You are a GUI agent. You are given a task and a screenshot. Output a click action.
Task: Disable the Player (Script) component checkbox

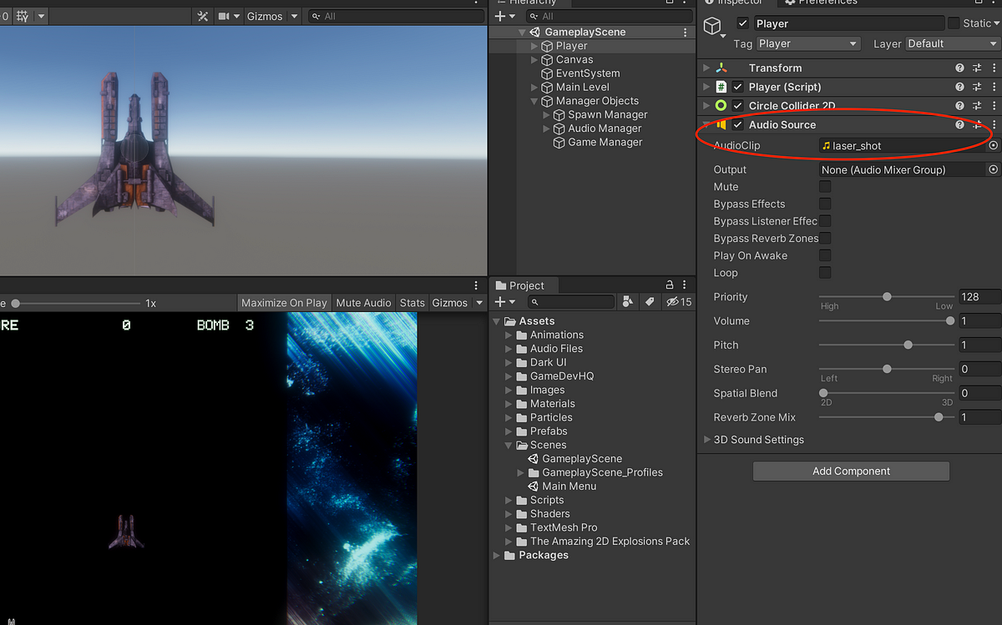[x=738, y=87]
